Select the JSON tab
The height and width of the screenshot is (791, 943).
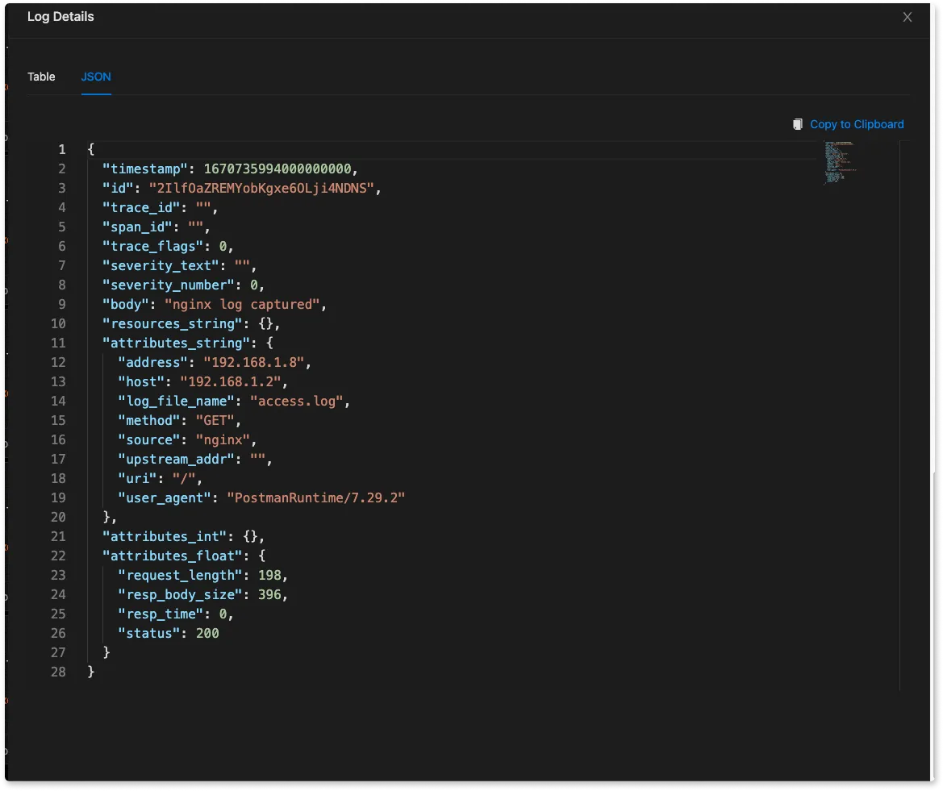tap(95, 77)
